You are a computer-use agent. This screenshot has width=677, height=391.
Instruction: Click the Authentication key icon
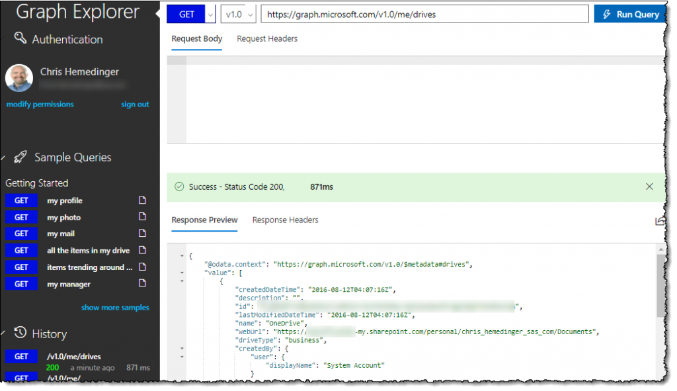point(20,38)
